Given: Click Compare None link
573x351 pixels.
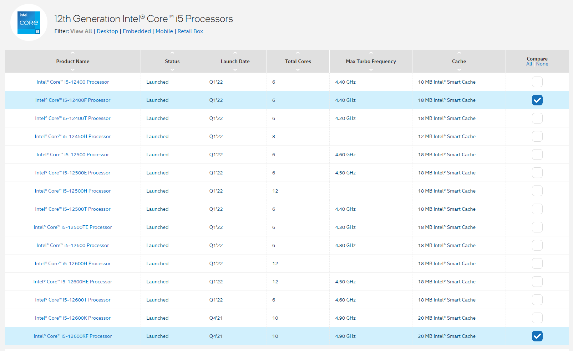Looking at the screenshot, I should tap(542, 64).
